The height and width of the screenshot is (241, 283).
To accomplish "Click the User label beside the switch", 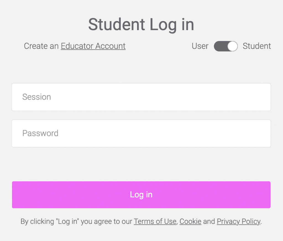I will 200,46.
